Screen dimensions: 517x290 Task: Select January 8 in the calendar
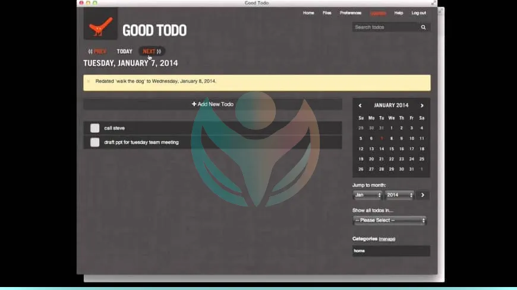pos(392,138)
